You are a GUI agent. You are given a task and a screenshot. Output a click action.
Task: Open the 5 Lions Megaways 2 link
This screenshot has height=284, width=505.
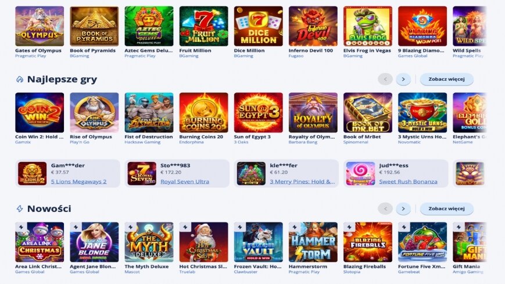pyautogui.click(x=78, y=182)
